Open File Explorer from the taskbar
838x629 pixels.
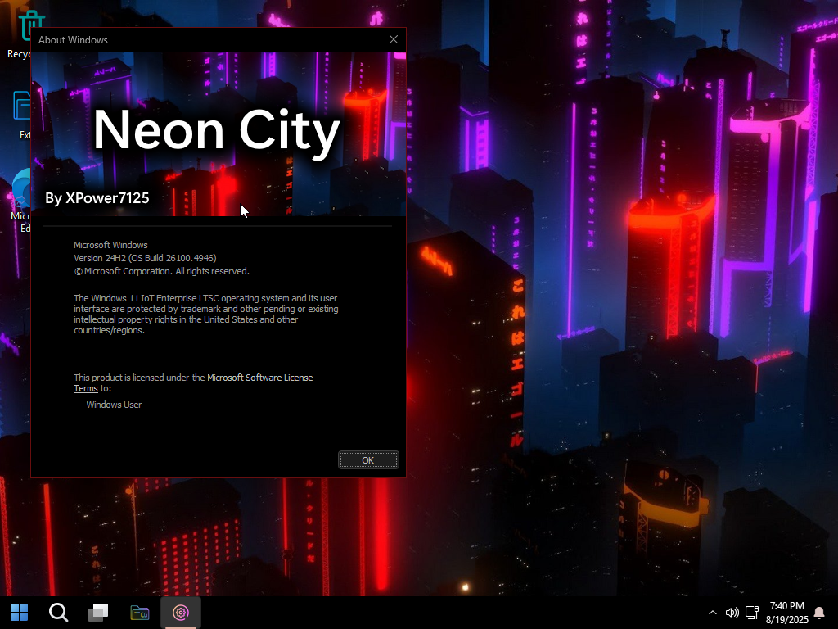pos(140,613)
